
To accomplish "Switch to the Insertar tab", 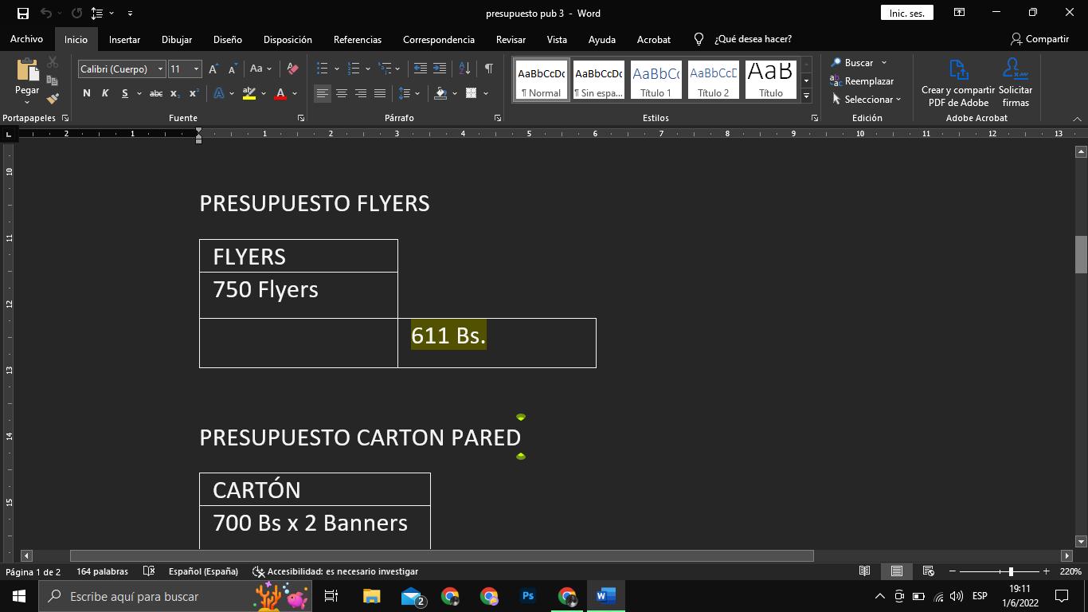I will [124, 39].
